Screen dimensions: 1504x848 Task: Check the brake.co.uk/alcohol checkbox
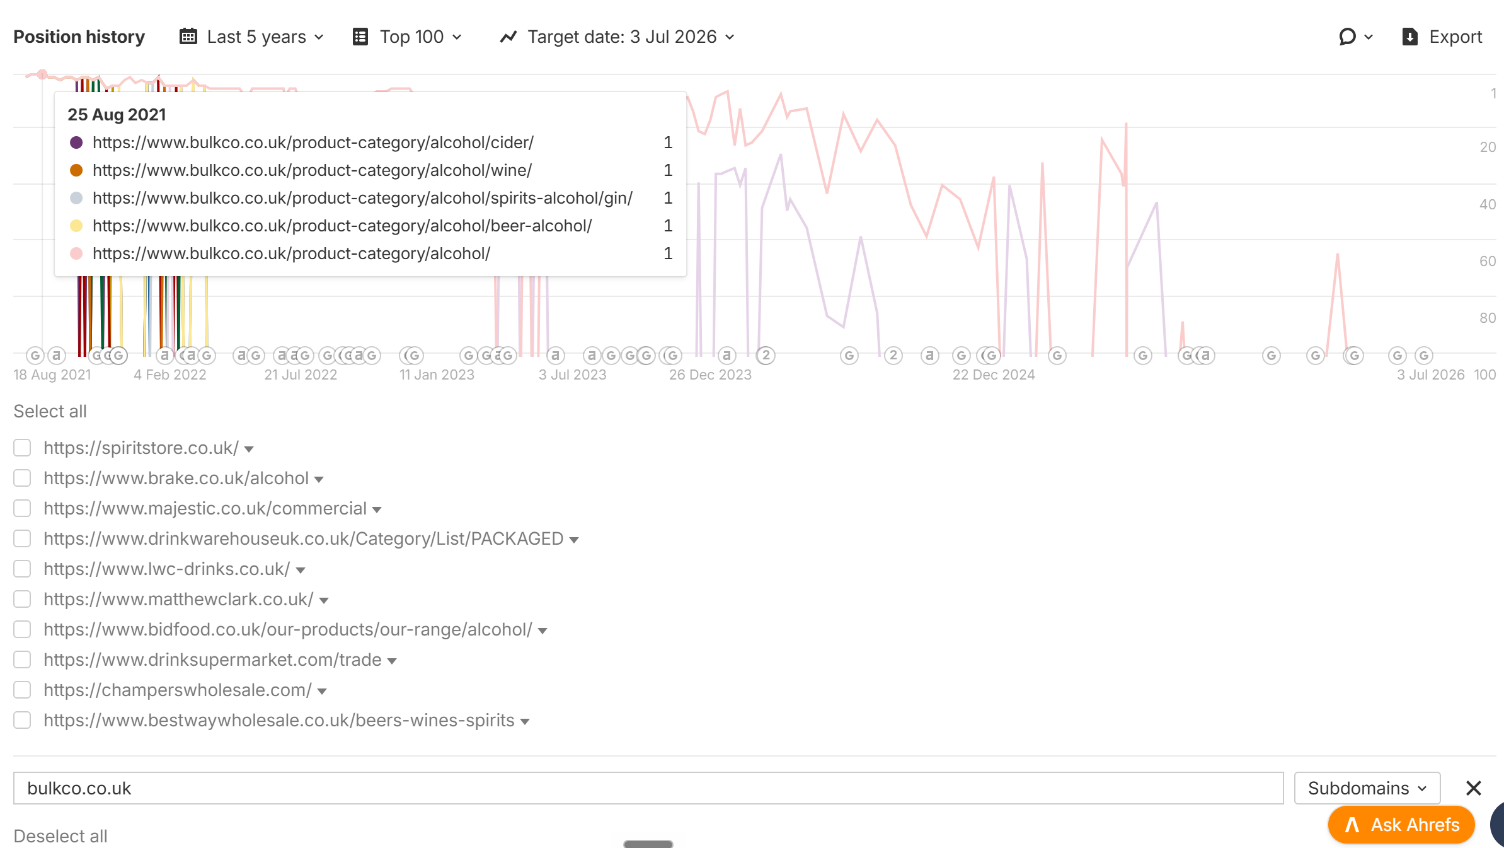click(22, 478)
